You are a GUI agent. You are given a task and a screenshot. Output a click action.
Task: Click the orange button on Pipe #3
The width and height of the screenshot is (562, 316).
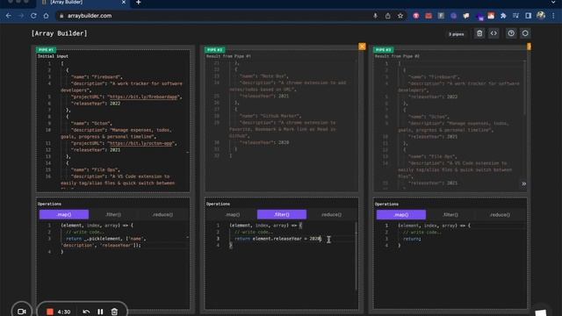529,47
